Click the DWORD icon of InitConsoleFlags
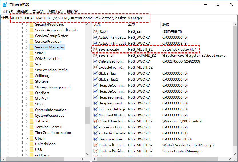 95,109
